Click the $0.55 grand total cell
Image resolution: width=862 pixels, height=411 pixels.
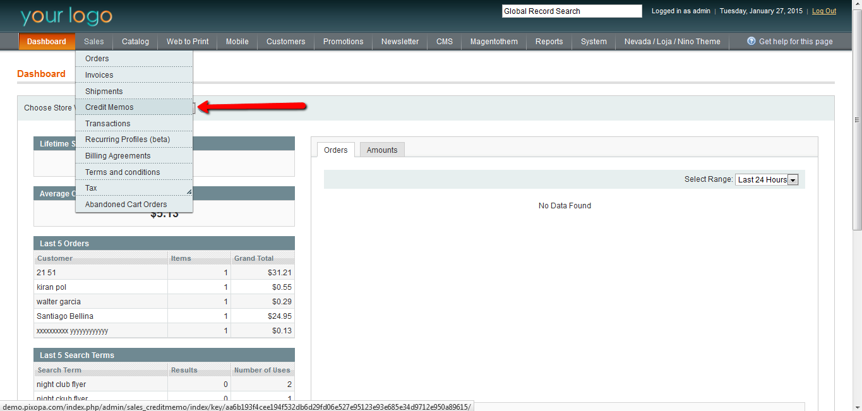click(262, 287)
